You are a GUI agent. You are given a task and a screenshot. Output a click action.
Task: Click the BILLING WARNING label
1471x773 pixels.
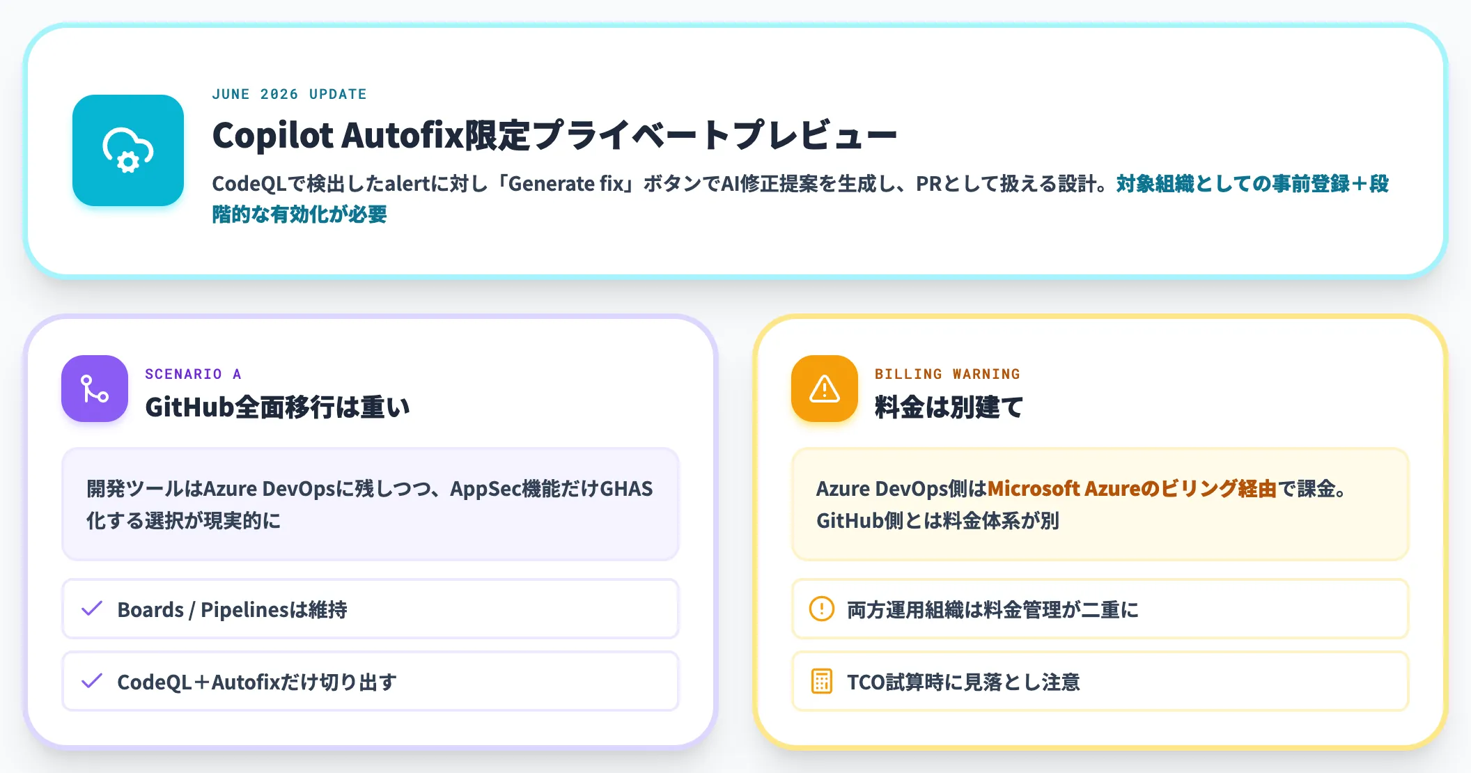pyautogui.click(x=947, y=374)
